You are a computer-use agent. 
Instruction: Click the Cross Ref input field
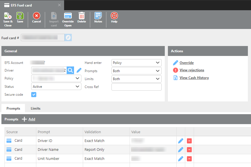pos(136,87)
